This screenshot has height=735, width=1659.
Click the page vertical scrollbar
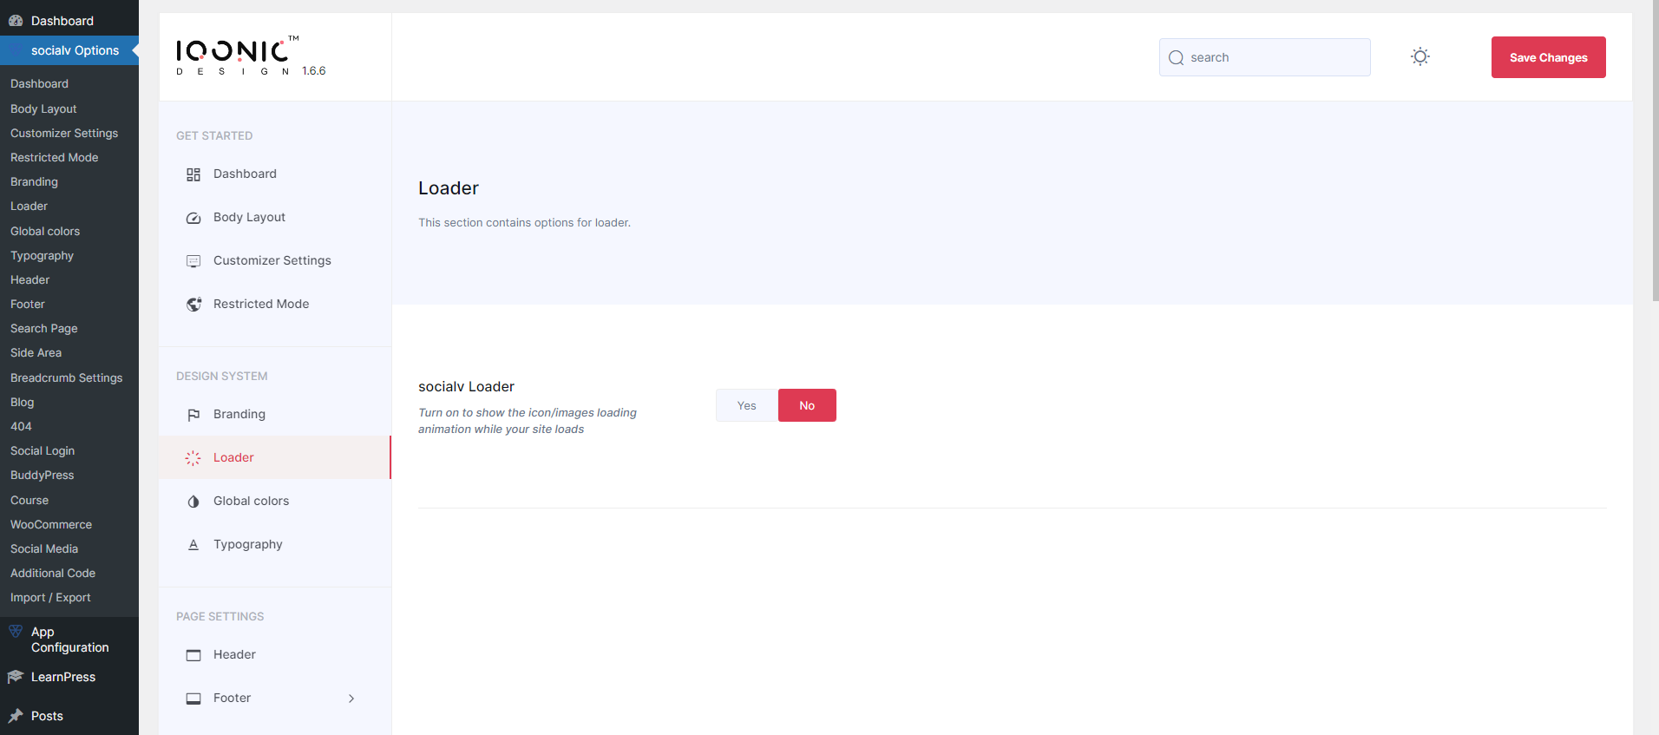tap(1655, 150)
